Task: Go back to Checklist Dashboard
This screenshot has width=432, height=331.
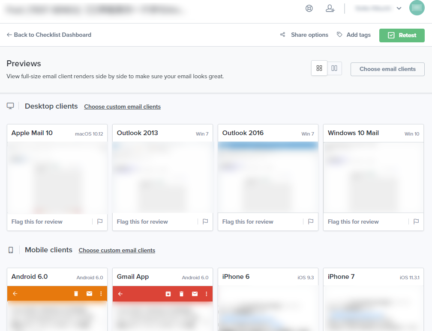Action: (49, 35)
